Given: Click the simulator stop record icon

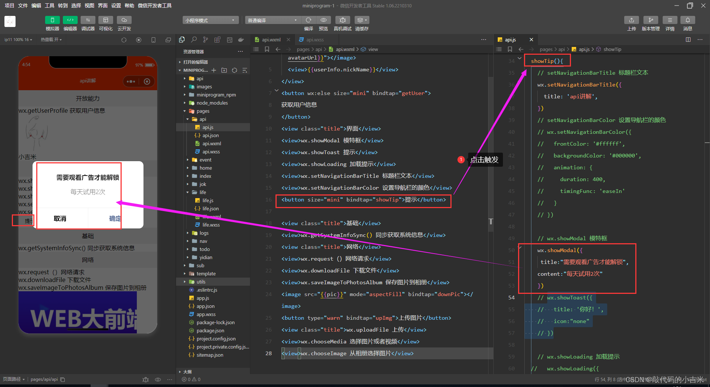Looking at the screenshot, I should [x=139, y=40].
